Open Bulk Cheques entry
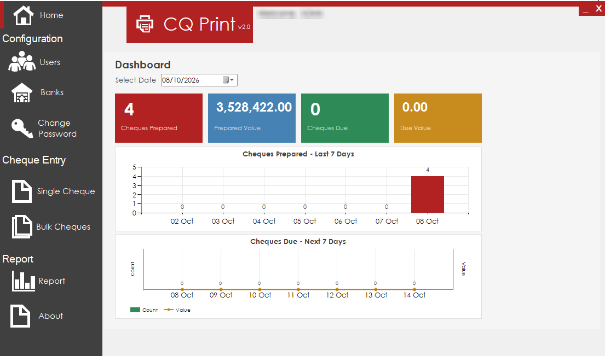 point(64,227)
